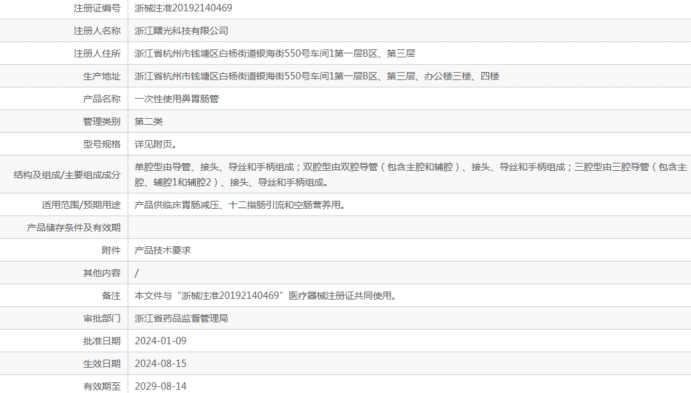Image resolution: width=691 pixels, height=393 pixels.
Task: Click the management class value 第二类
Action: pos(148,121)
